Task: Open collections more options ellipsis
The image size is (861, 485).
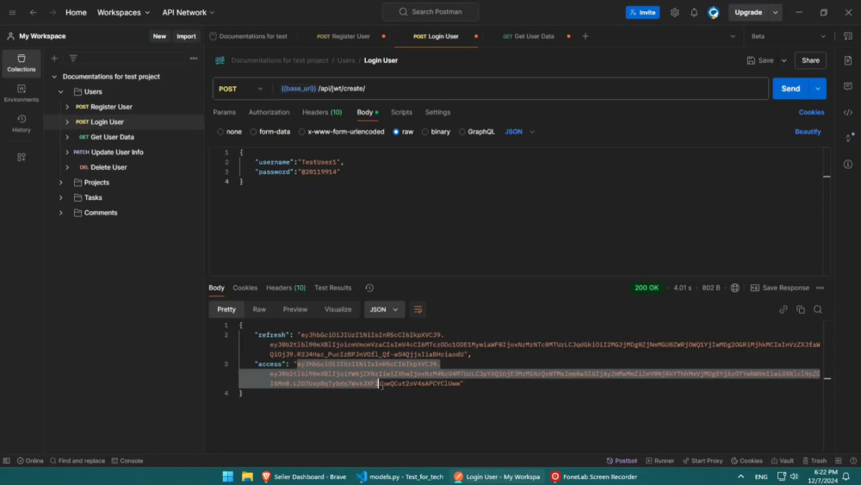Action: click(x=194, y=59)
